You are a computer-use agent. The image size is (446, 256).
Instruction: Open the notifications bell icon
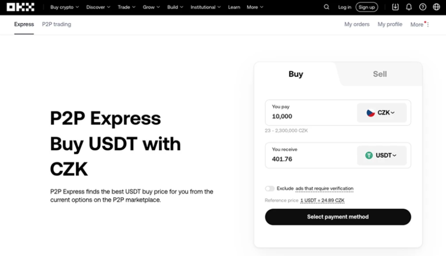pyautogui.click(x=409, y=7)
